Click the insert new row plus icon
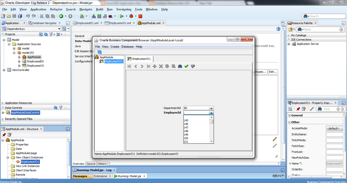Screen dimensions: 347x183 tap(154, 66)
